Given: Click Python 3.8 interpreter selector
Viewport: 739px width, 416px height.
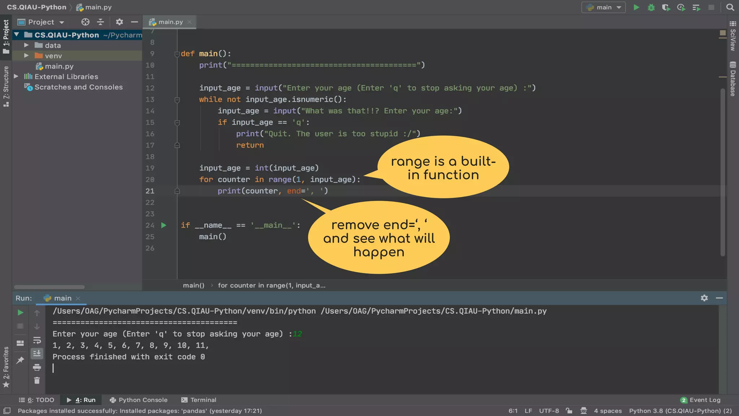Looking at the screenshot, I should coord(680,411).
